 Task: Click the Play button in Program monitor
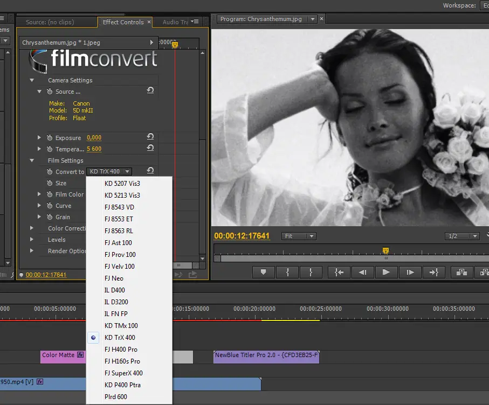point(386,273)
